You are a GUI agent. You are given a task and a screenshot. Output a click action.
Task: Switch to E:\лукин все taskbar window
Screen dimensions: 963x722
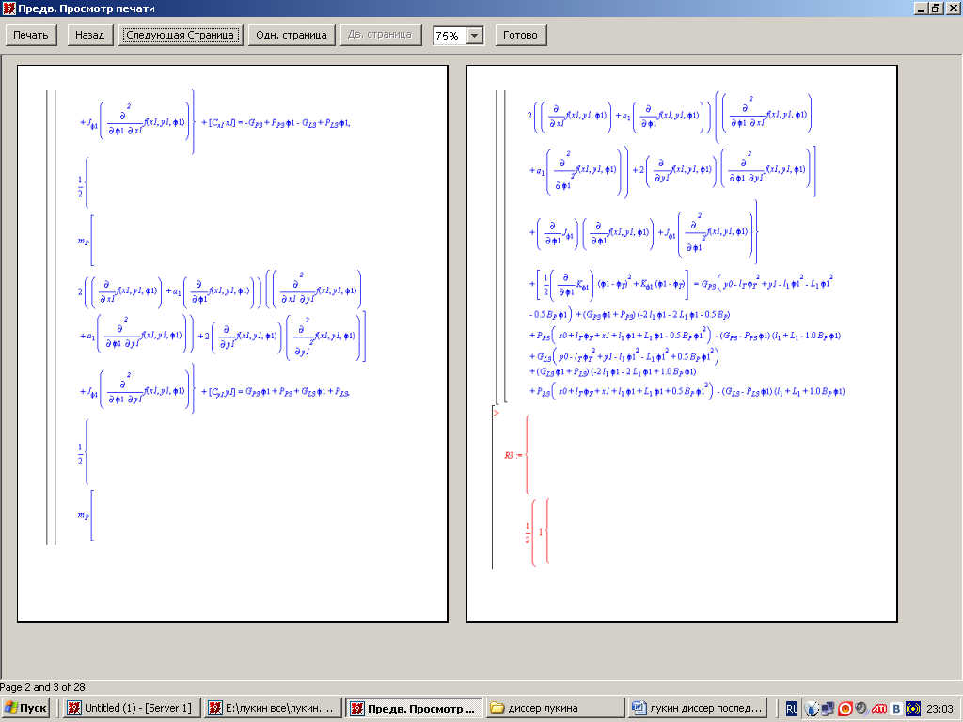(x=273, y=708)
